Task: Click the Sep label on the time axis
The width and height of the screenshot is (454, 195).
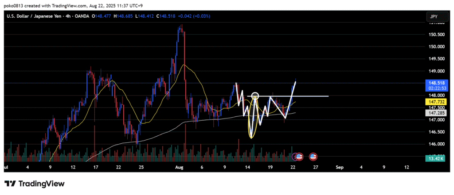Action: point(339,168)
